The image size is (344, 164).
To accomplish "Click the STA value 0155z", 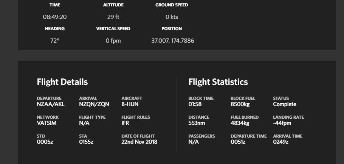I will coord(86,142).
